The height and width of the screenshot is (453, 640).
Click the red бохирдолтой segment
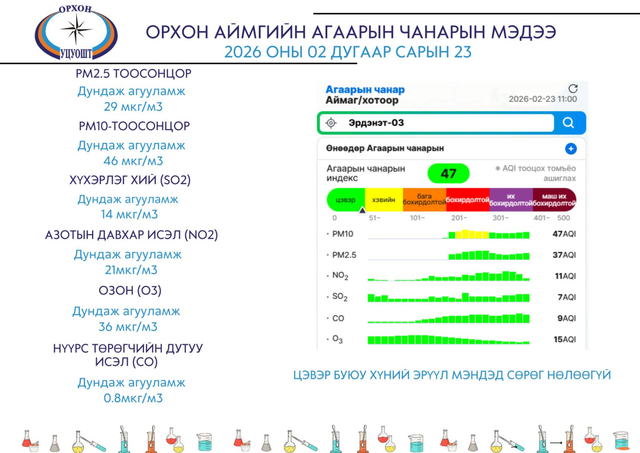click(467, 200)
